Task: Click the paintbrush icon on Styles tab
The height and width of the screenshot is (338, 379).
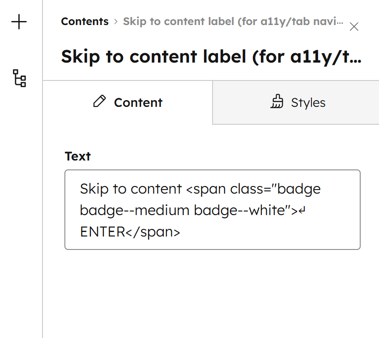Action: [277, 102]
